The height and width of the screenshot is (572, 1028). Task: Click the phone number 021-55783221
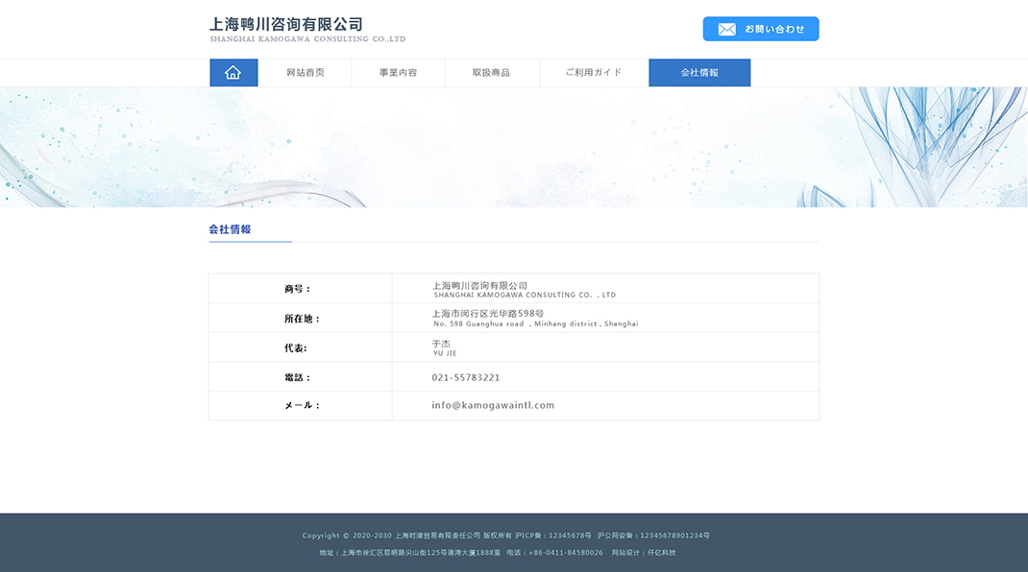tap(466, 377)
